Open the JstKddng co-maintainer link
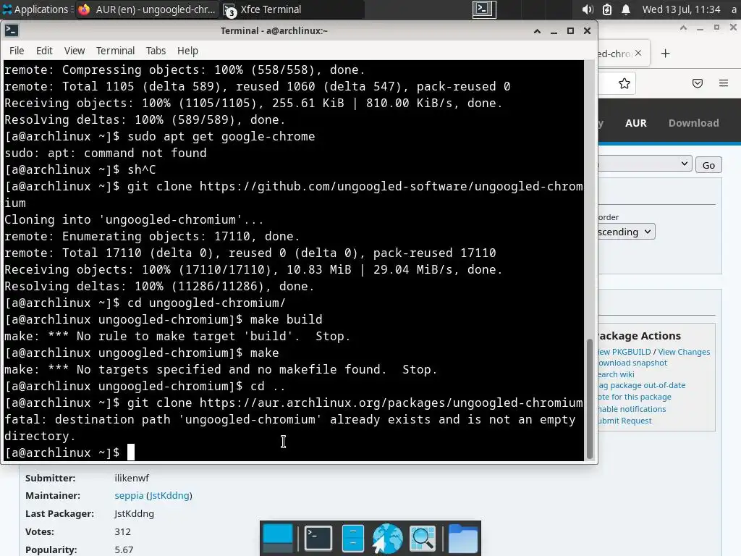This screenshot has height=556, width=741. pyautogui.click(x=169, y=495)
